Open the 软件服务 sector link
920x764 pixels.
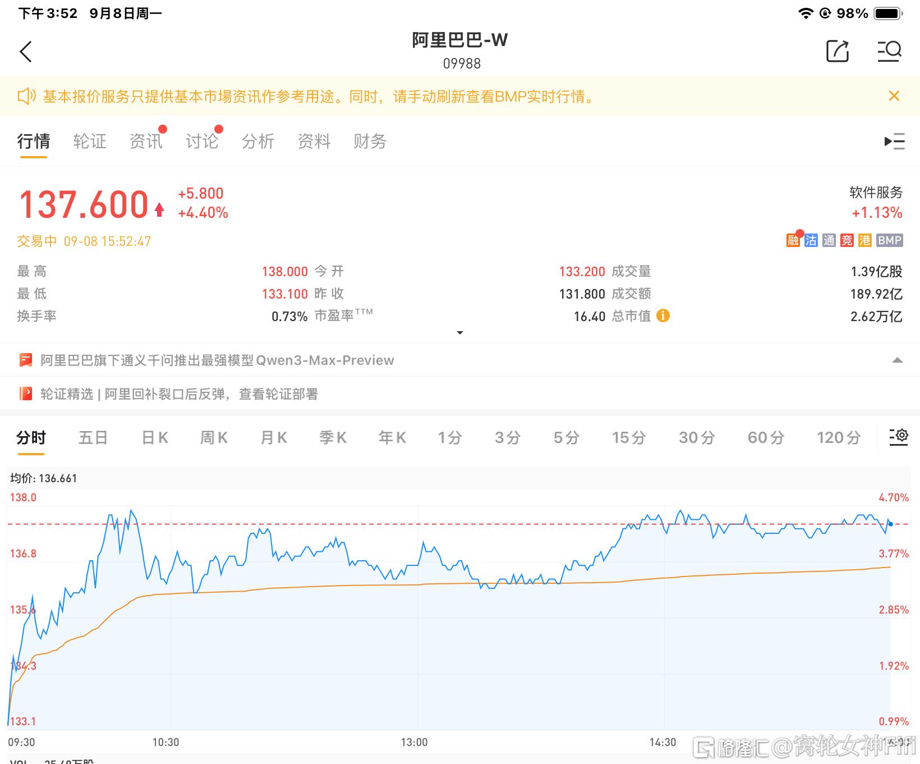876,193
